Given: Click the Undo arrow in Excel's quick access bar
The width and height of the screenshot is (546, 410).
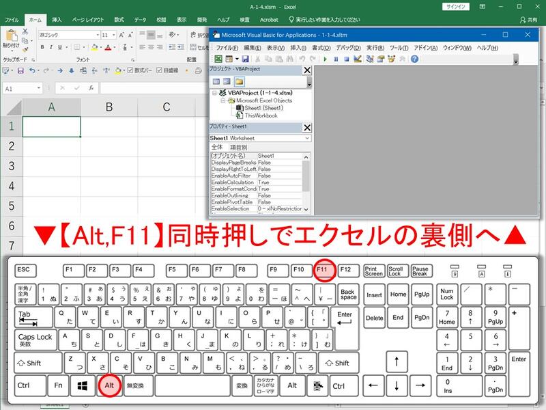Looking at the screenshot, I should tap(32, 70).
